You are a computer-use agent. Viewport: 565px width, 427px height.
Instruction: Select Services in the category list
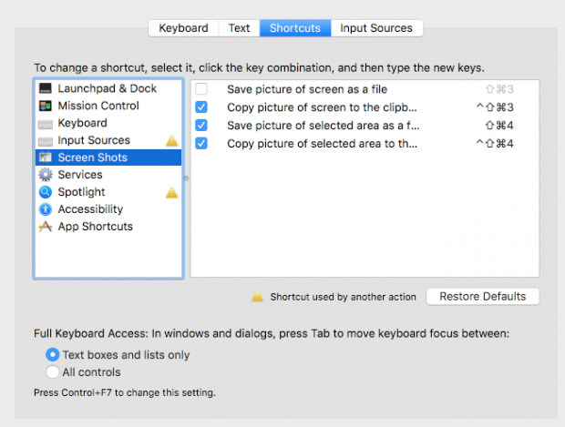click(108, 175)
